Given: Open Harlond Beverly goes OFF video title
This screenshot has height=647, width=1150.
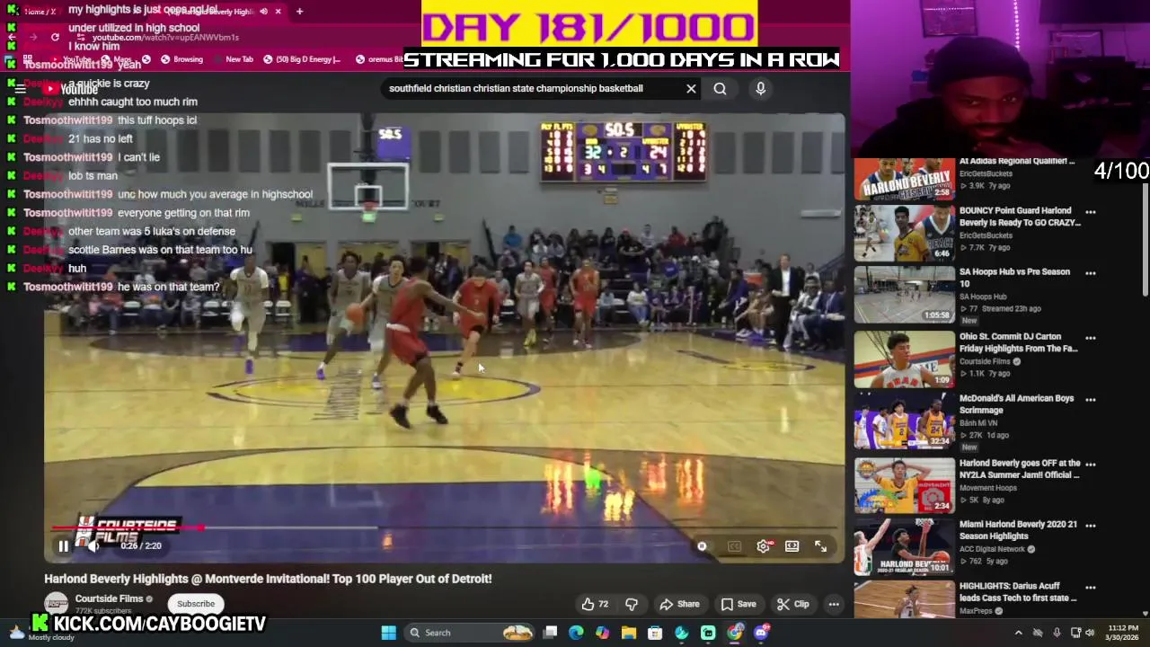Looking at the screenshot, I should 1020,468.
